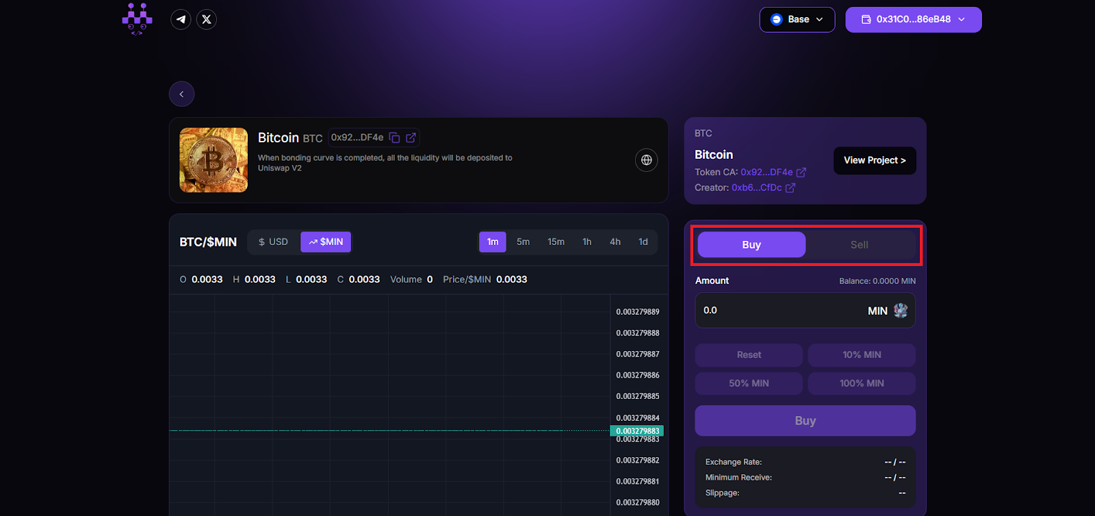Open the wallet 0x31C0...86eB48 dropdown
1095x516 pixels.
pos(913,20)
